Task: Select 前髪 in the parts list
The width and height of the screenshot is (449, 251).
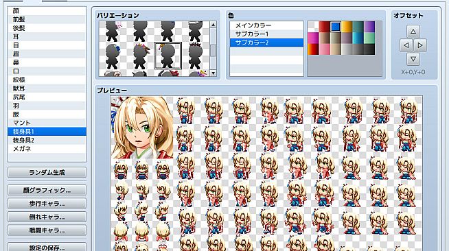Action: (x=47, y=19)
